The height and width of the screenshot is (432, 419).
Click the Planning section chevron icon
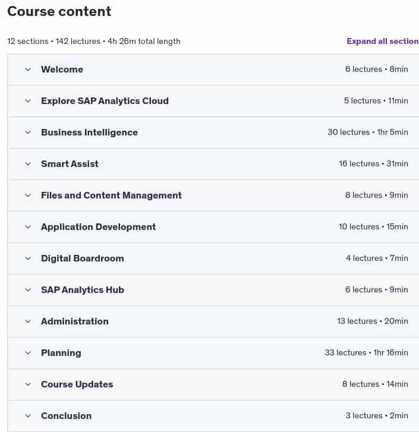pyautogui.click(x=28, y=353)
